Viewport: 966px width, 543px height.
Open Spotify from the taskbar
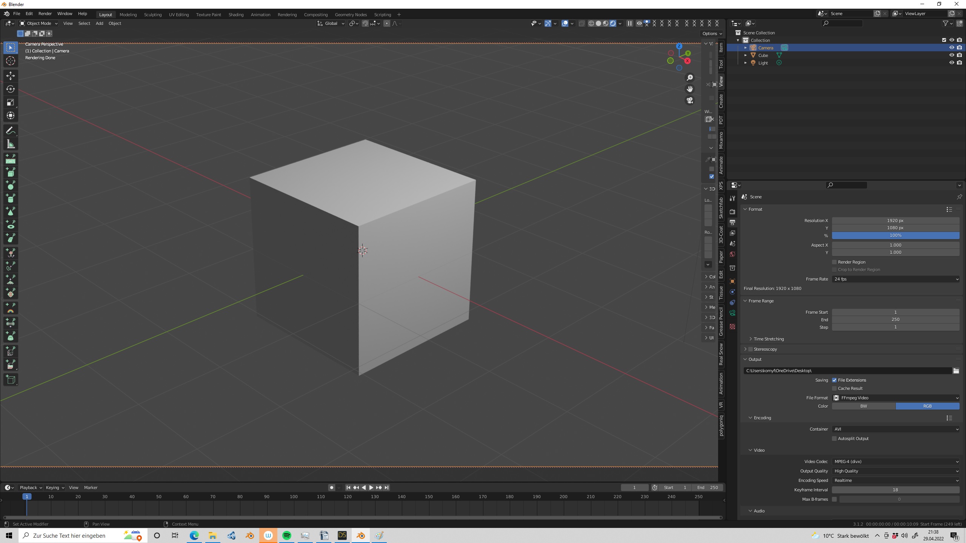[287, 535]
